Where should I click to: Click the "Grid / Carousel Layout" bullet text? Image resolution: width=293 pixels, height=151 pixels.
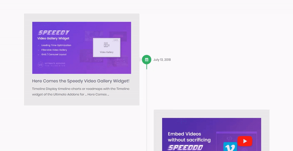coord(54,54)
